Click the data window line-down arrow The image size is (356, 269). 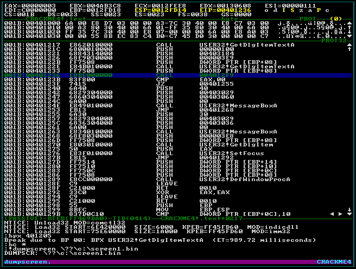point(349,32)
